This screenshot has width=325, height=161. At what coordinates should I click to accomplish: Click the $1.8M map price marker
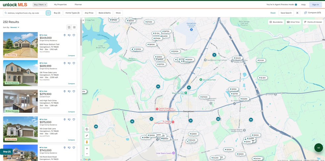click(263, 78)
